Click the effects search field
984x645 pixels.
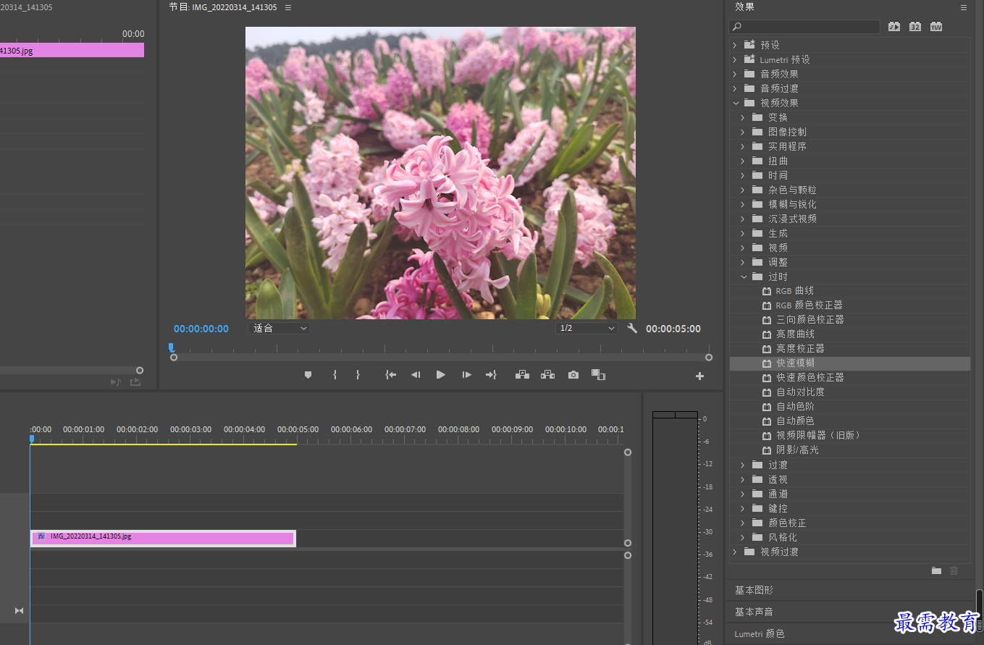pyautogui.click(x=804, y=27)
